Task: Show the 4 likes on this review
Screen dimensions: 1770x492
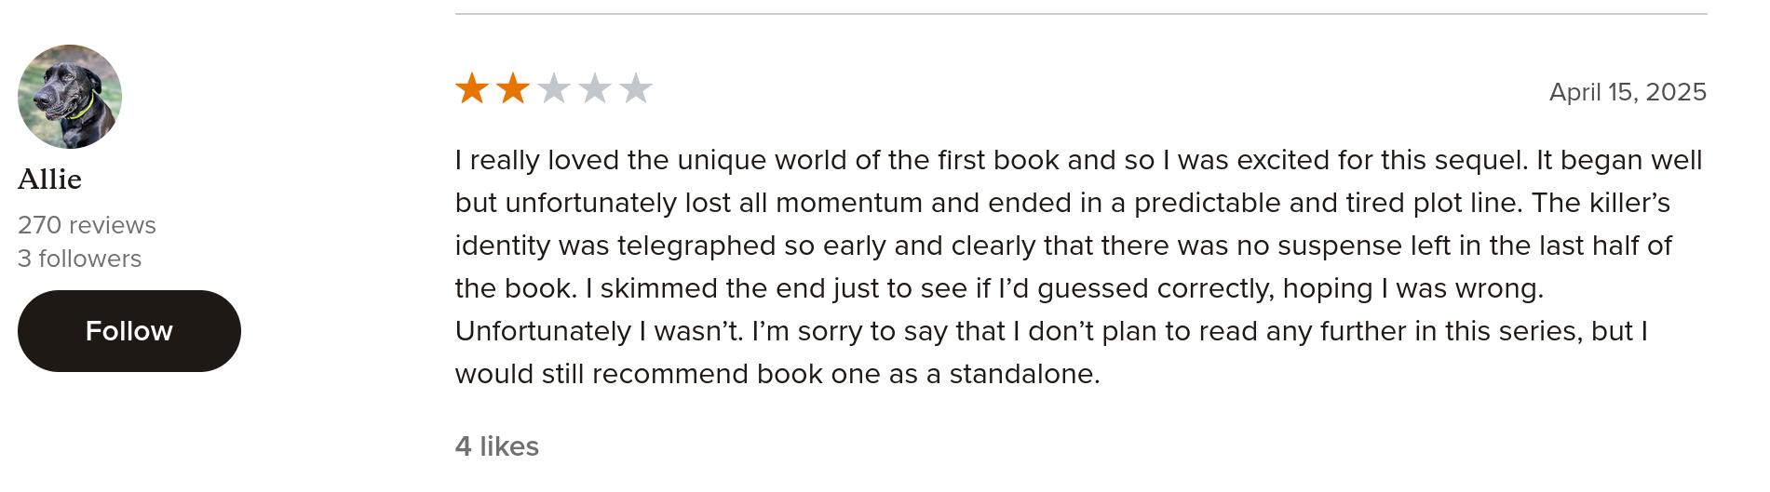Action: point(497,446)
